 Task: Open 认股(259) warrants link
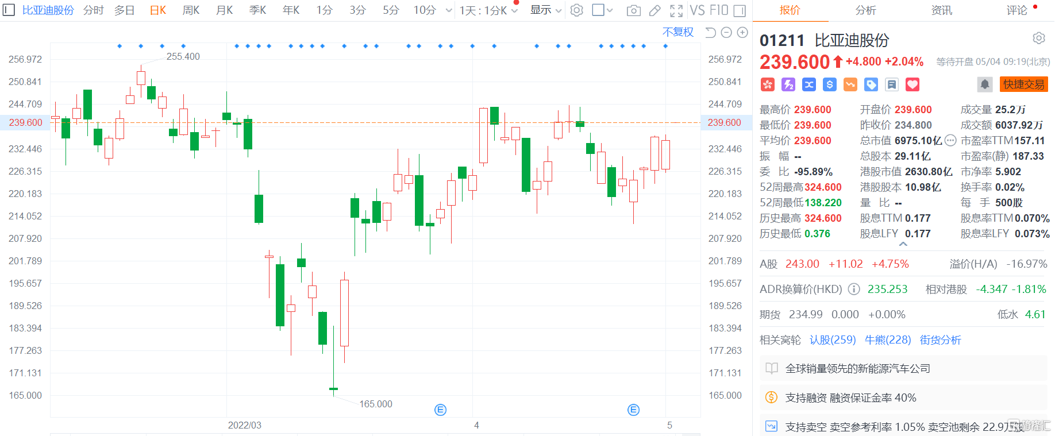(x=833, y=340)
